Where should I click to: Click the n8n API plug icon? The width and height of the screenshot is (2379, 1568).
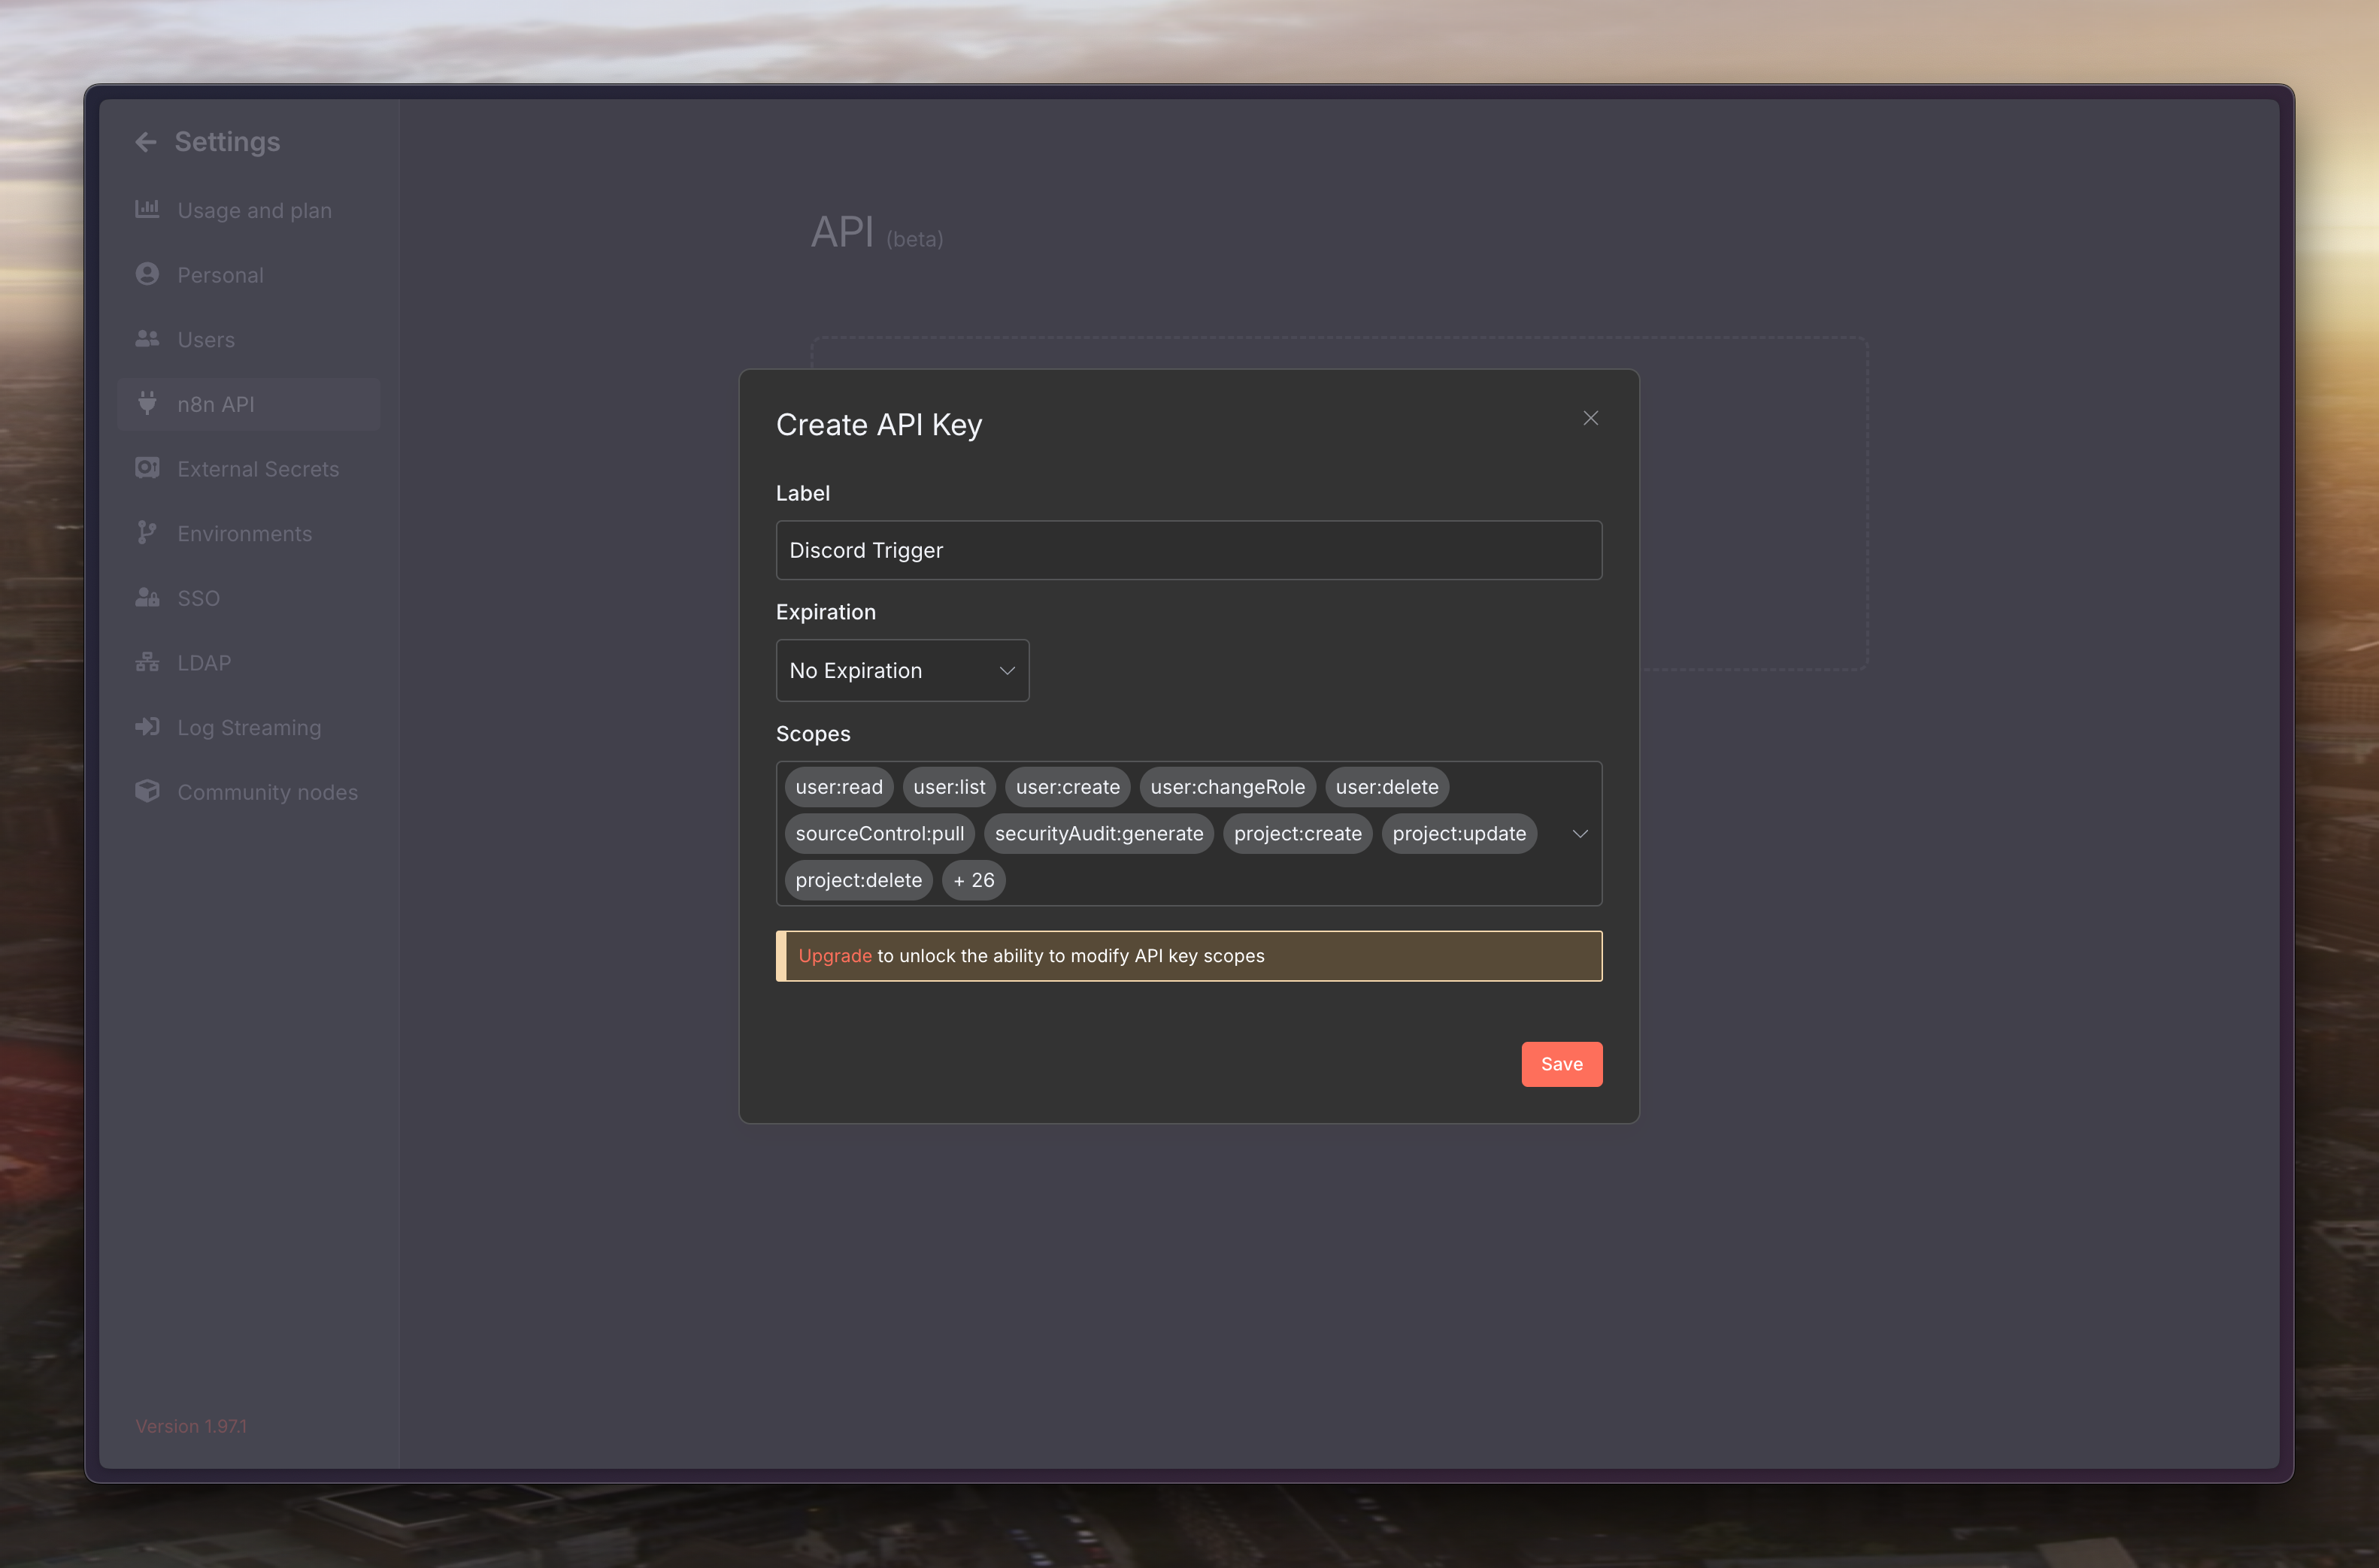(147, 403)
